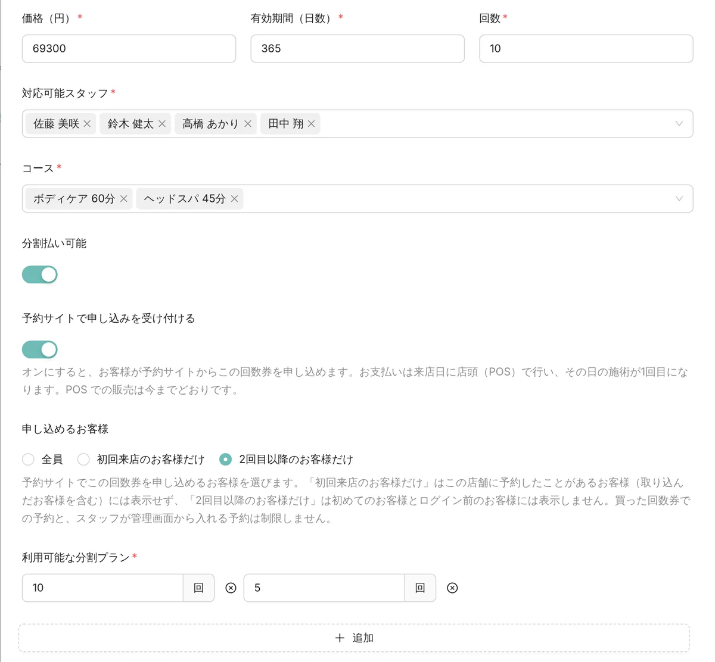Screen dimensions: 715x662
Task: Click the 価格（円）input field
Action: [129, 49]
